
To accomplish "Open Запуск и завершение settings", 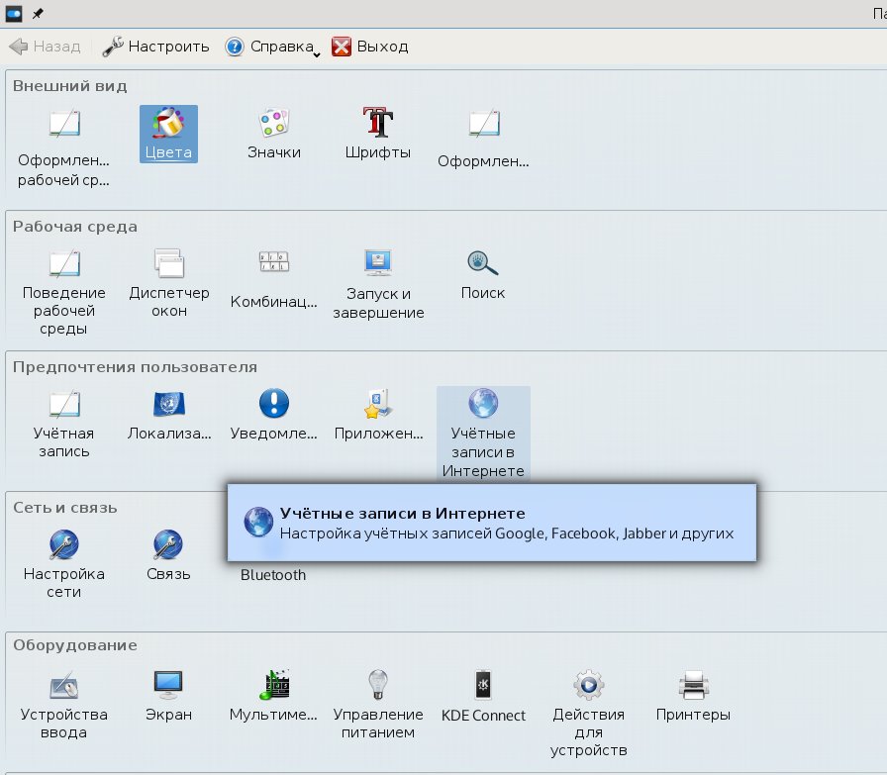I will (378, 284).
